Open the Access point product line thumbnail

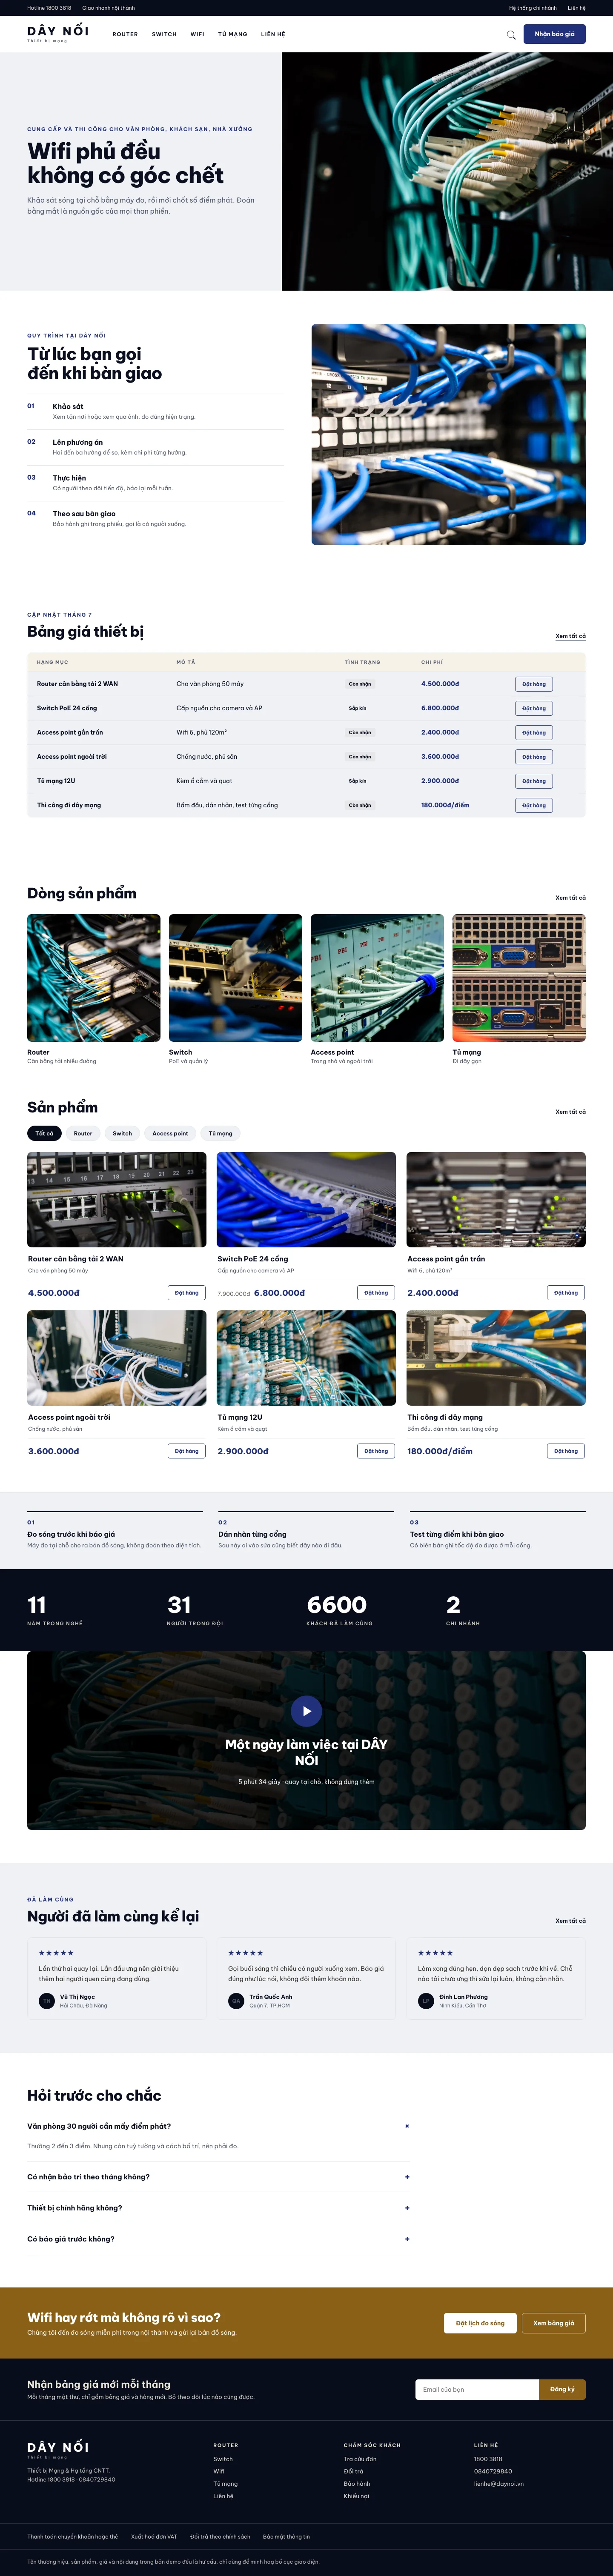[x=377, y=978]
